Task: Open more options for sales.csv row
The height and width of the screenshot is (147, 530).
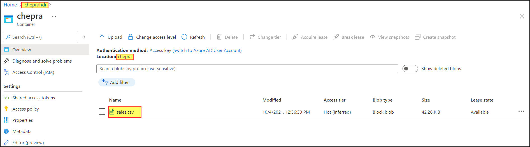Action: pyautogui.click(x=521, y=111)
